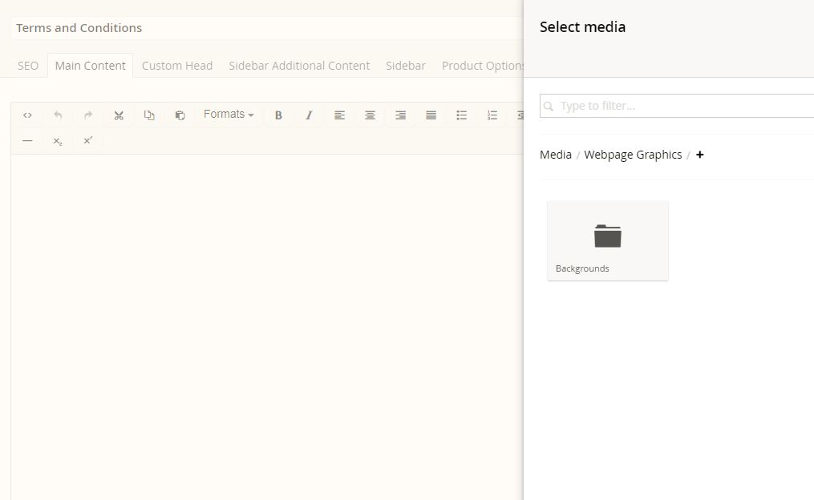Justify the text
The width and height of the screenshot is (814, 500).
coord(431,115)
